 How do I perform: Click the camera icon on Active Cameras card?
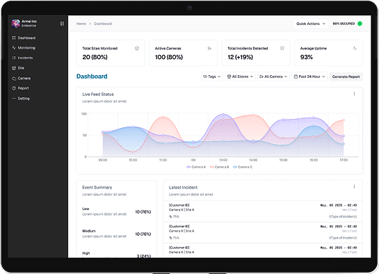[209, 48]
